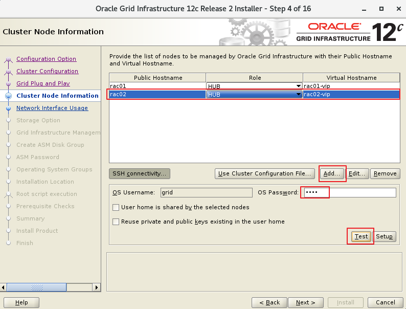Open the Grid Plug and Play step
This screenshot has width=406, height=309.
click(x=43, y=83)
